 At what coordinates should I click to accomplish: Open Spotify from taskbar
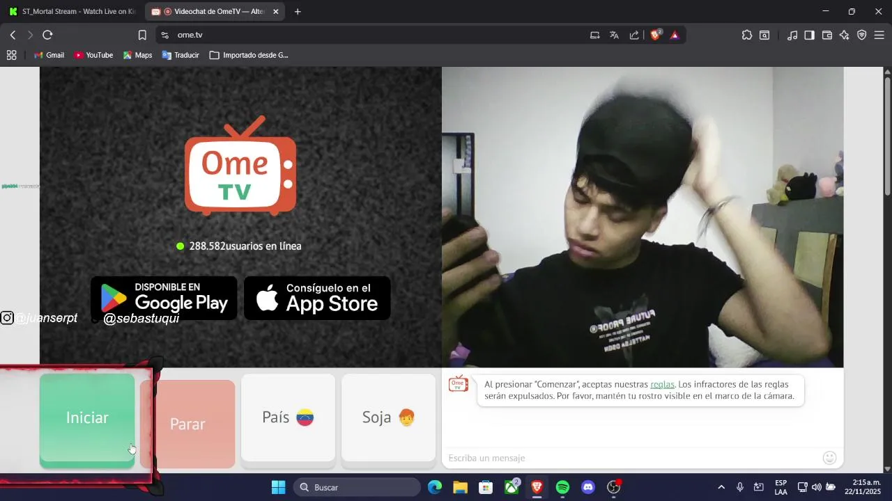(x=562, y=487)
